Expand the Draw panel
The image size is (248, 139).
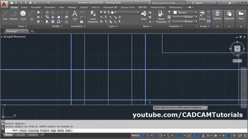pyautogui.click(x=22, y=26)
